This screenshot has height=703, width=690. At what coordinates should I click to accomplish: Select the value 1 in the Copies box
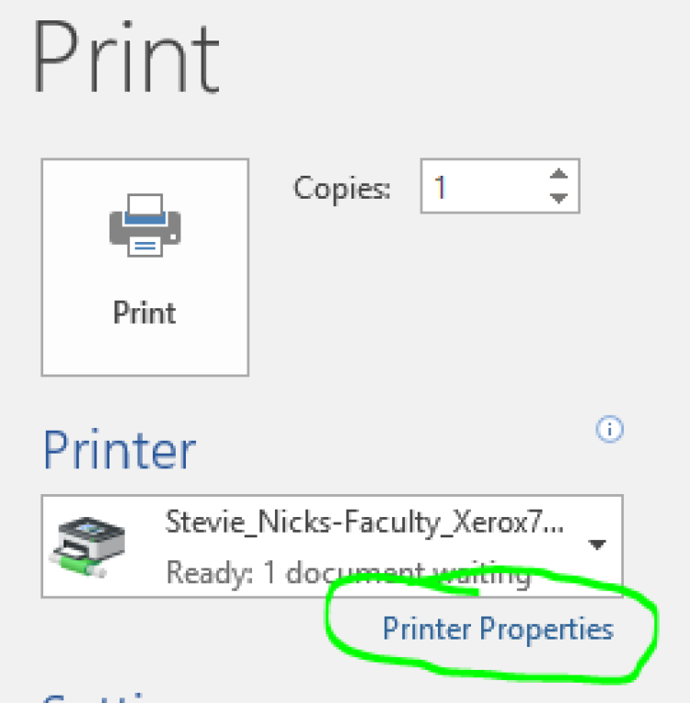(440, 187)
